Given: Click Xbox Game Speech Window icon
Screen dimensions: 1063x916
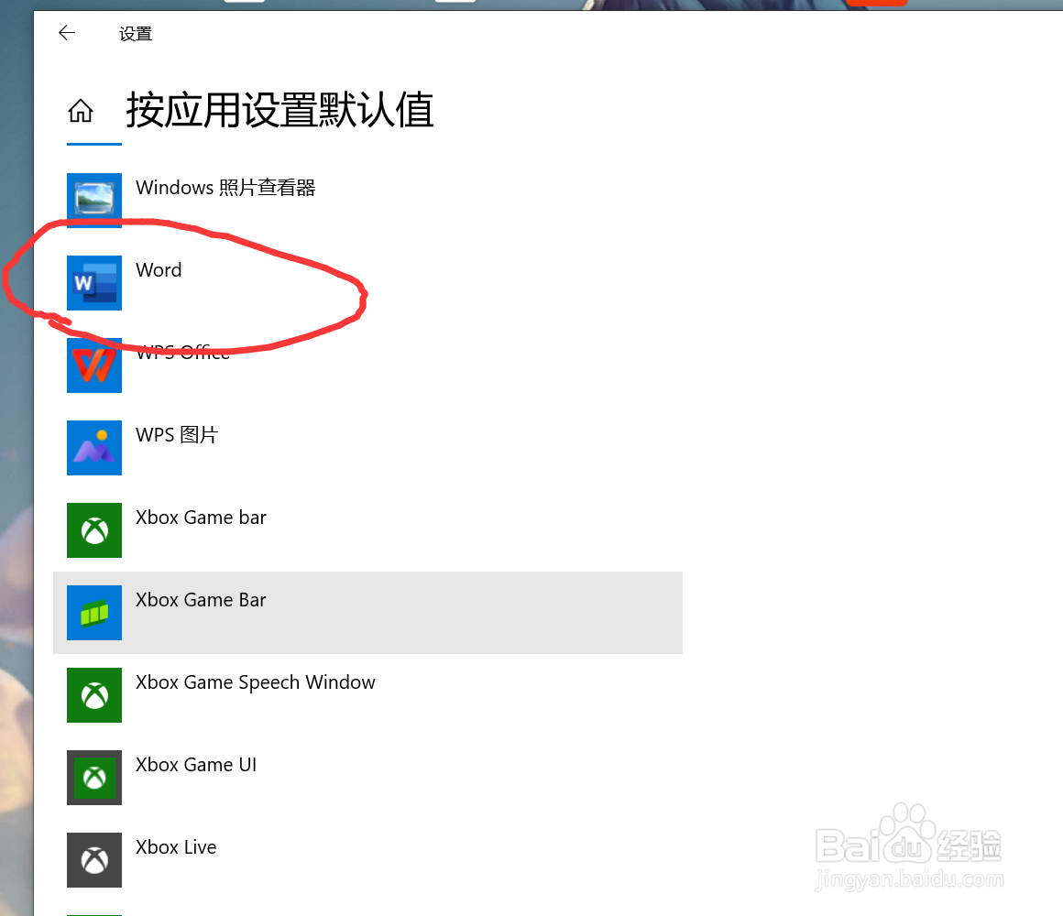Looking at the screenshot, I should click(x=94, y=695).
